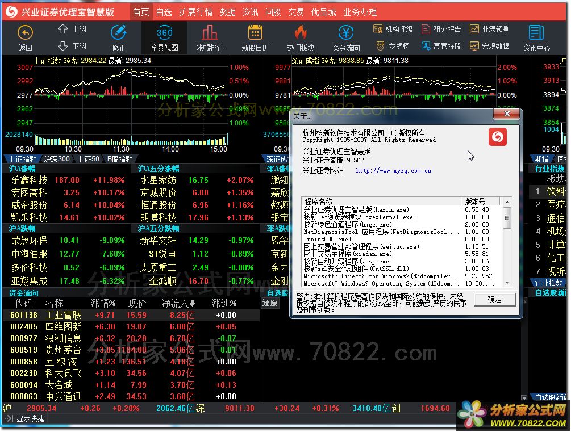Open the 问股 menu
The height and width of the screenshot is (432, 571).
[273, 12]
